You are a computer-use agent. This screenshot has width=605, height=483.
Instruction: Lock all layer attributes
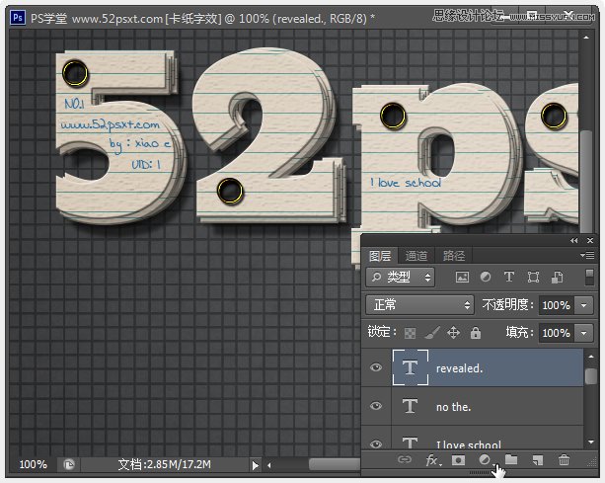(476, 333)
